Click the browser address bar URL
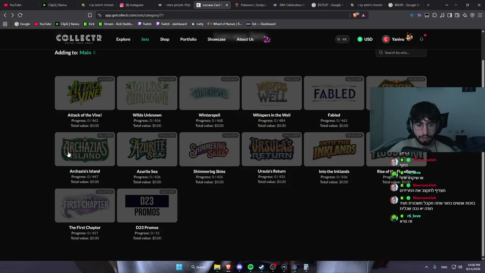 134,15
